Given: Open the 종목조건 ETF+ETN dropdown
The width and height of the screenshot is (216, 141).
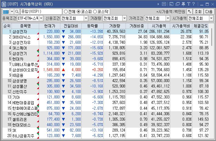Looking at the screenshot, I should point(41,18).
